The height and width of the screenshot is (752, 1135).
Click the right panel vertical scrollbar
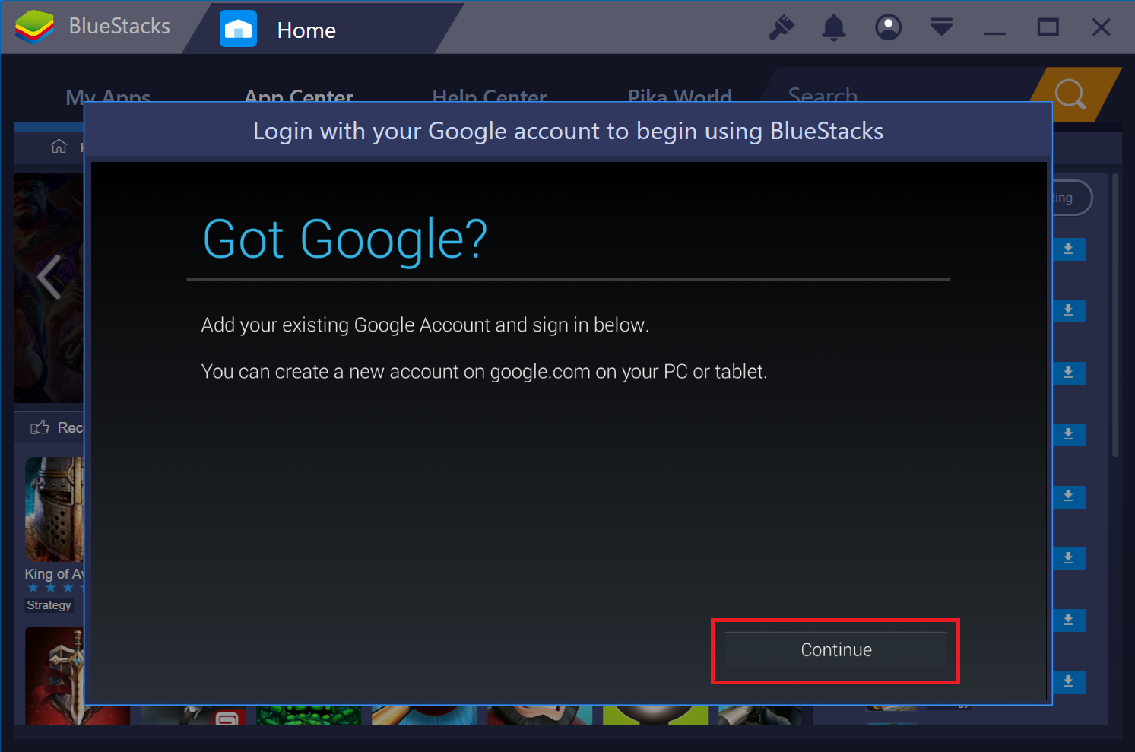(1115, 315)
